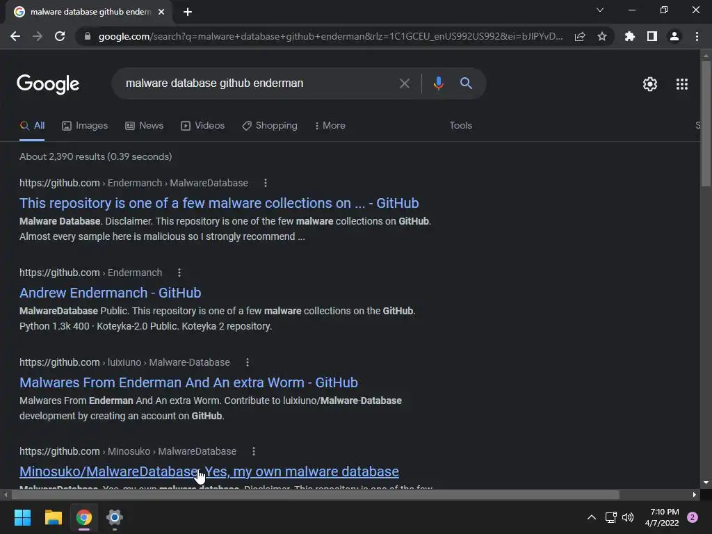The height and width of the screenshot is (534, 712).
Task: Open the volume tray icon
Action: 628,517
